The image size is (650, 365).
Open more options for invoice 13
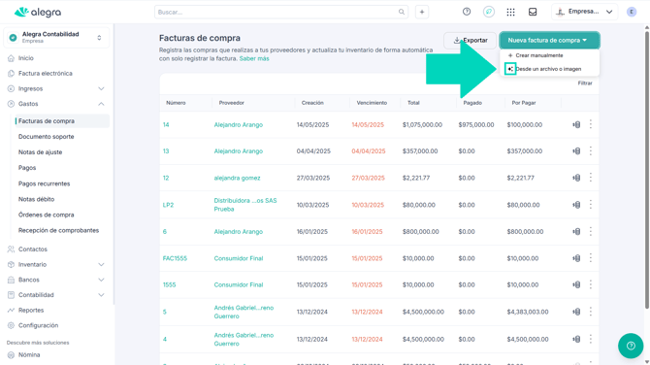(591, 151)
